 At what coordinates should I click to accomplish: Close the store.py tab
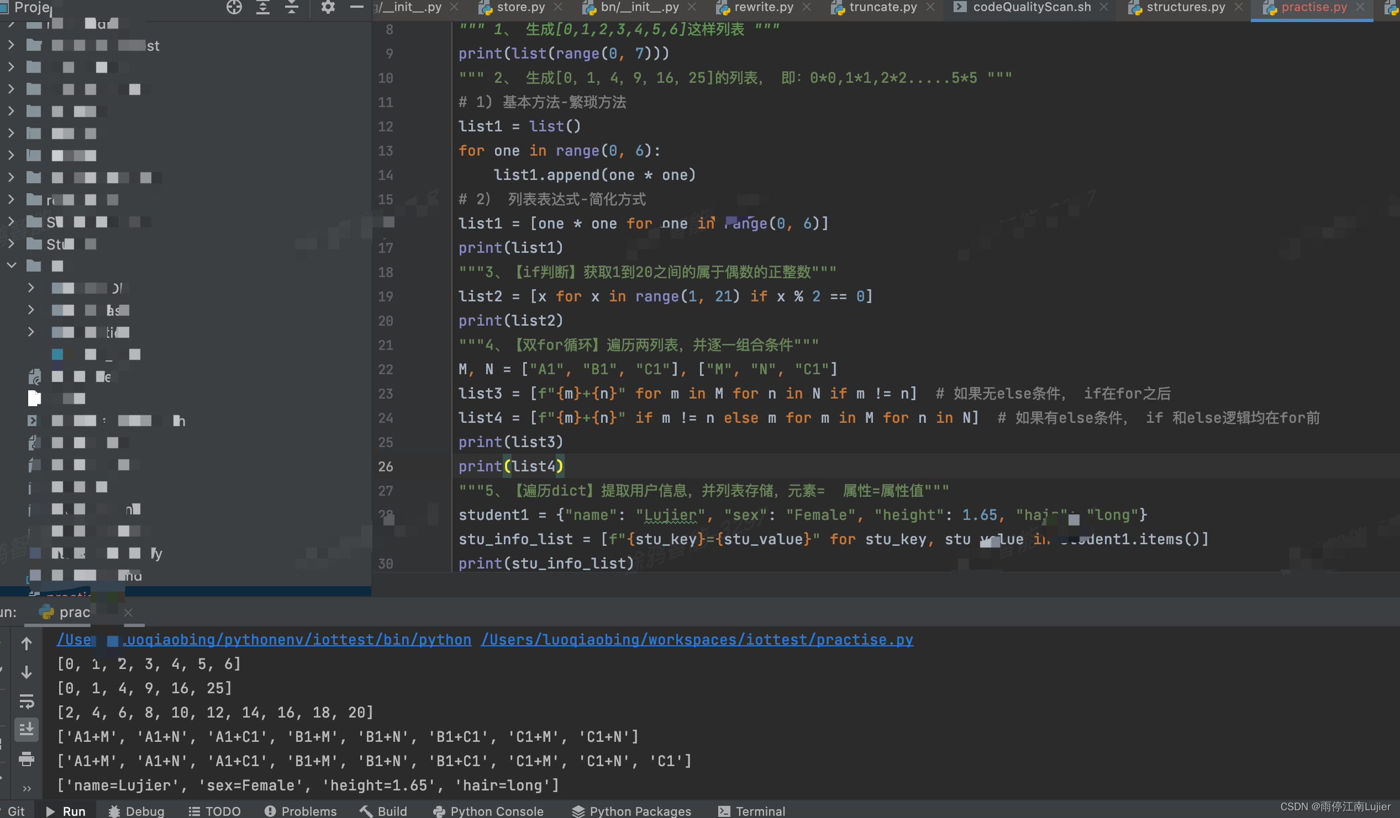(x=559, y=7)
